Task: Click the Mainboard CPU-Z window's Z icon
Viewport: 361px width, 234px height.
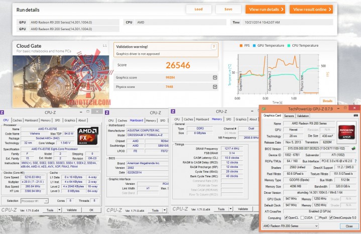Action: [107, 112]
